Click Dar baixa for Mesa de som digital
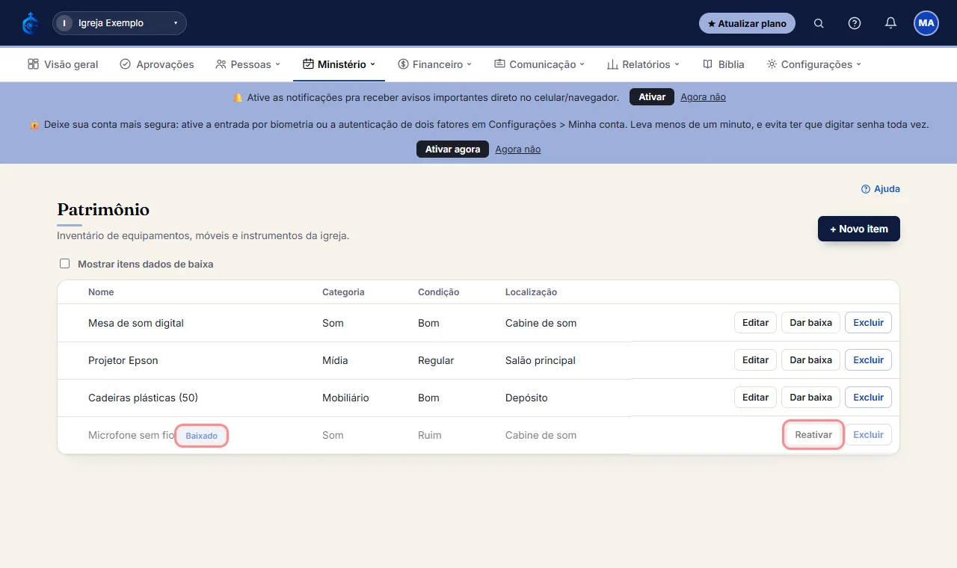Image resolution: width=957 pixels, height=568 pixels. [x=811, y=323]
